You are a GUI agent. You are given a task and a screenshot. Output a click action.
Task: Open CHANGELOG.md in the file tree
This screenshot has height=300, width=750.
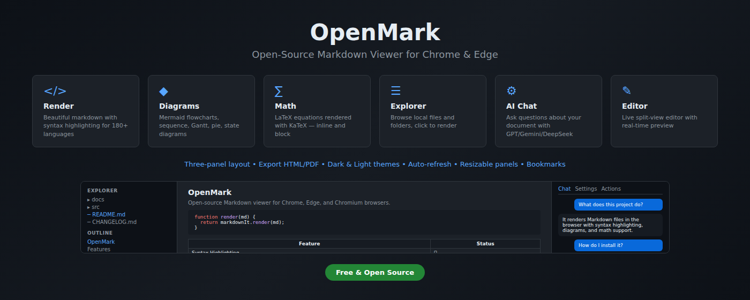tap(112, 222)
